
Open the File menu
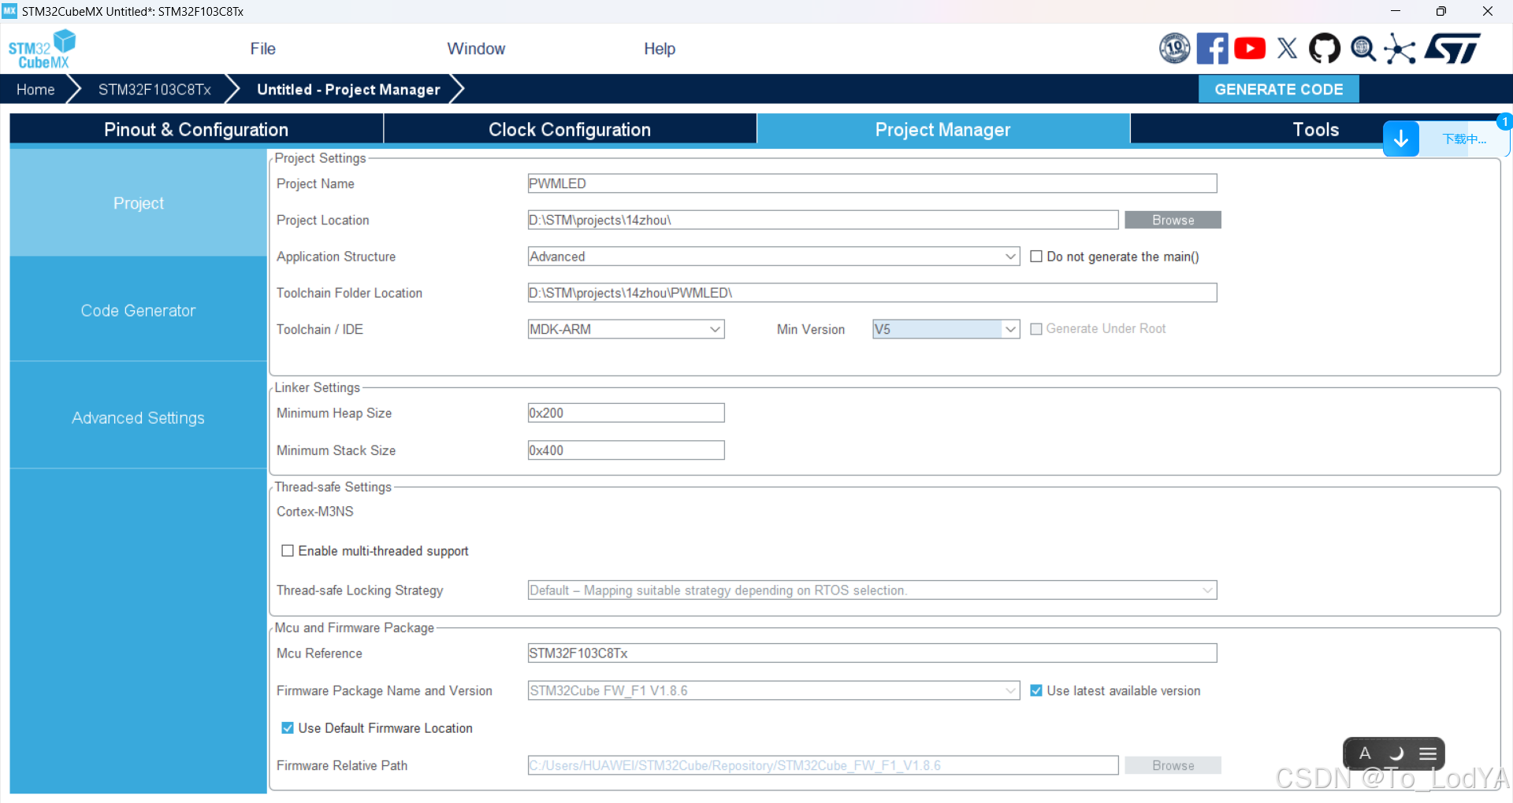click(x=262, y=49)
